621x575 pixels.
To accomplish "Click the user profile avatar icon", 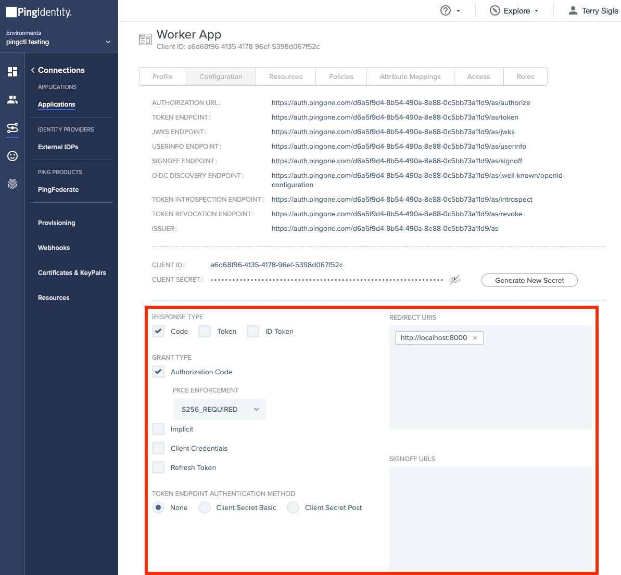I will (573, 11).
